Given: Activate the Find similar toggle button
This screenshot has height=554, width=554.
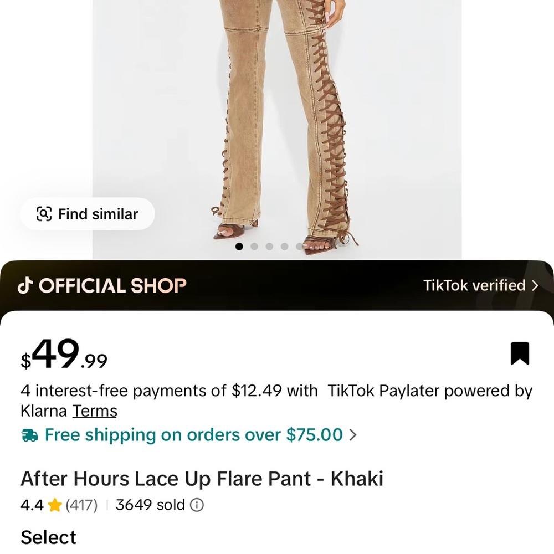Looking at the screenshot, I should coord(87,214).
